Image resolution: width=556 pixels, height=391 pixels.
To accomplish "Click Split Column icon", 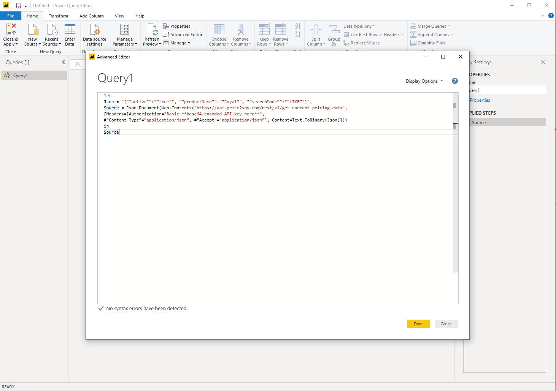I will [316, 30].
